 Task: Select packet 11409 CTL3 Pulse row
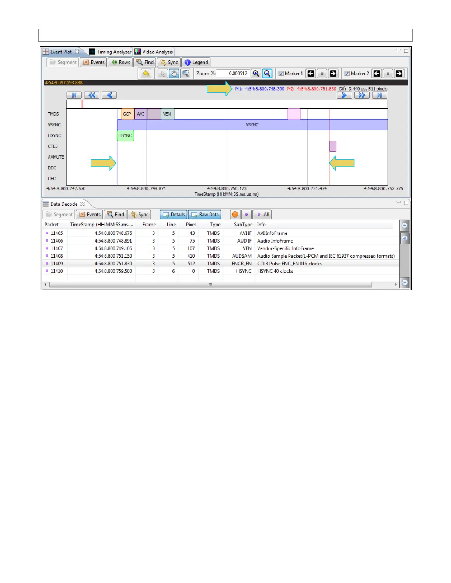pos(221,264)
